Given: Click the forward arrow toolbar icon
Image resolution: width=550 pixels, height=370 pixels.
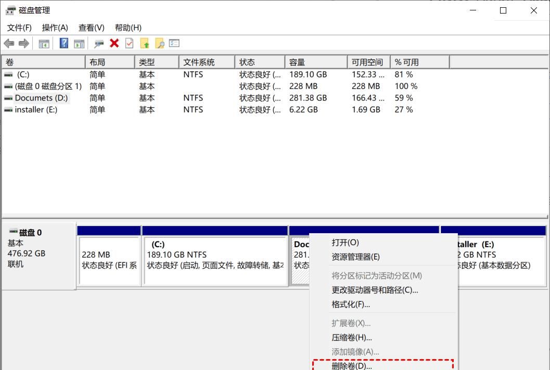Looking at the screenshot, I should pos(23,44).
